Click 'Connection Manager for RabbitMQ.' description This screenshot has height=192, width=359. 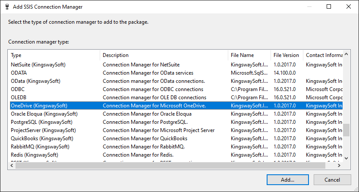(144, 147)
